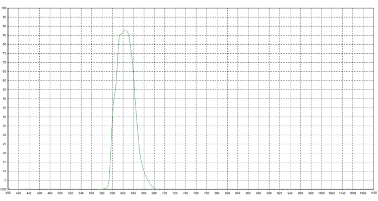Screen dimensions: 378x201
Task: Click the 500 tick label on the horizontal axis
Action: coord(60,193)
